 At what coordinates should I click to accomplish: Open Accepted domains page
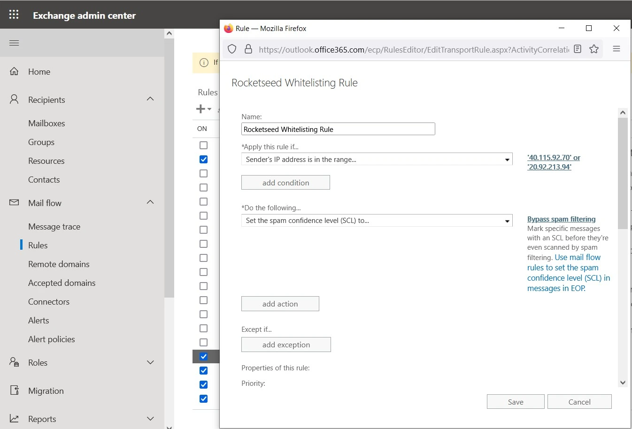[62, 283]
